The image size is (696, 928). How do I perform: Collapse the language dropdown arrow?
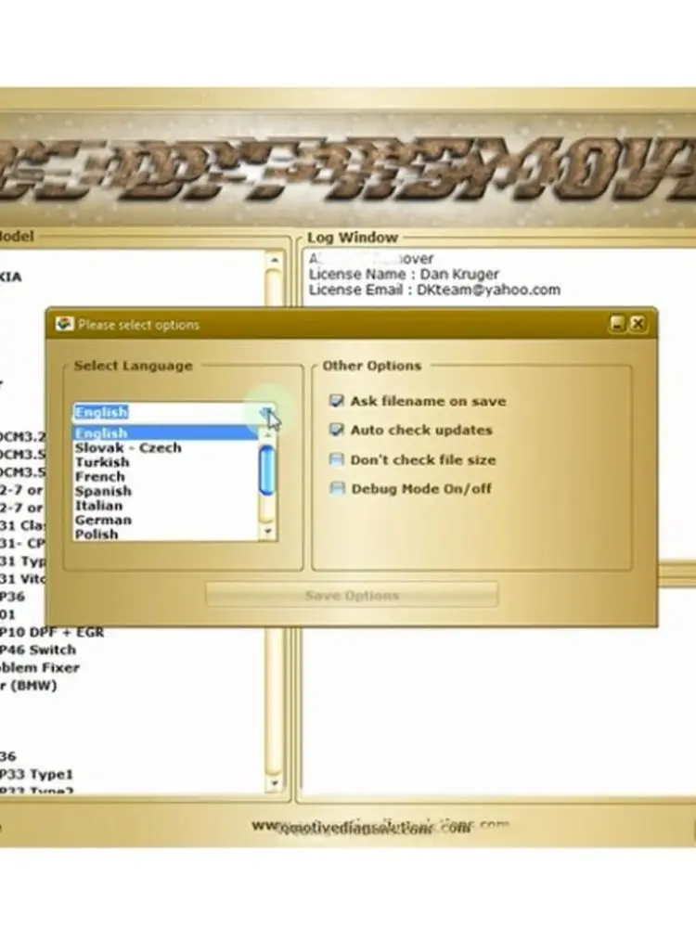pyautogui.click(x=267, y=413)
